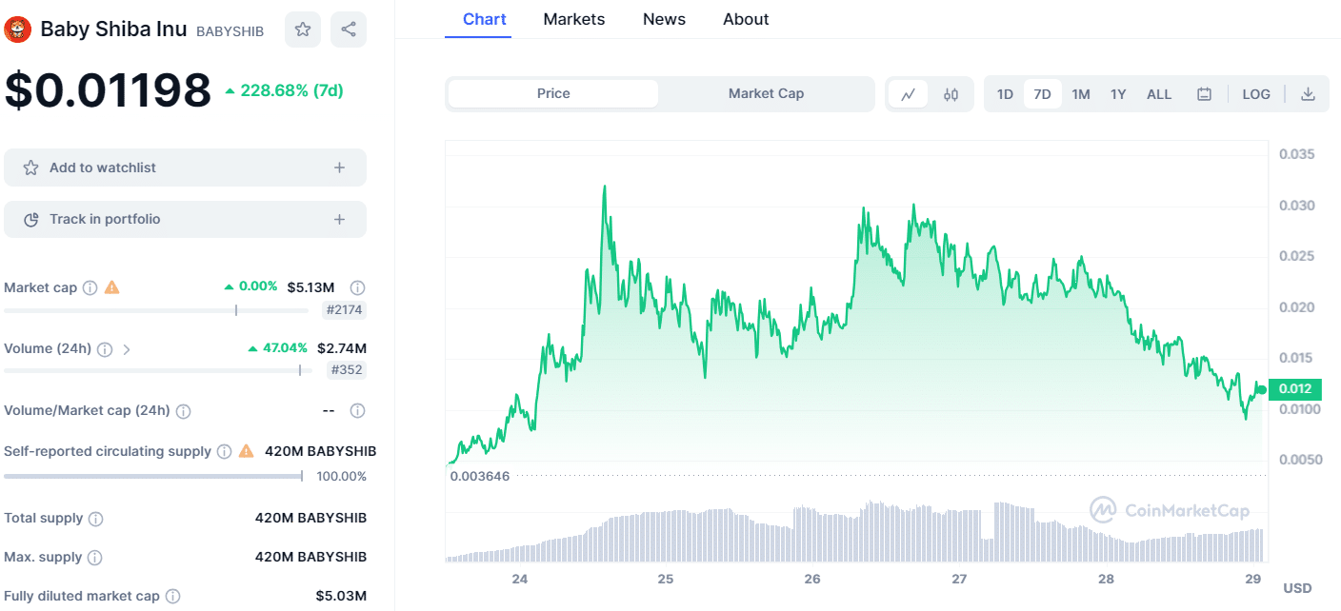This screenshot has height=611, width=1341.
Task: Open circulating supply info icon
Action: [x=224, y=451]
